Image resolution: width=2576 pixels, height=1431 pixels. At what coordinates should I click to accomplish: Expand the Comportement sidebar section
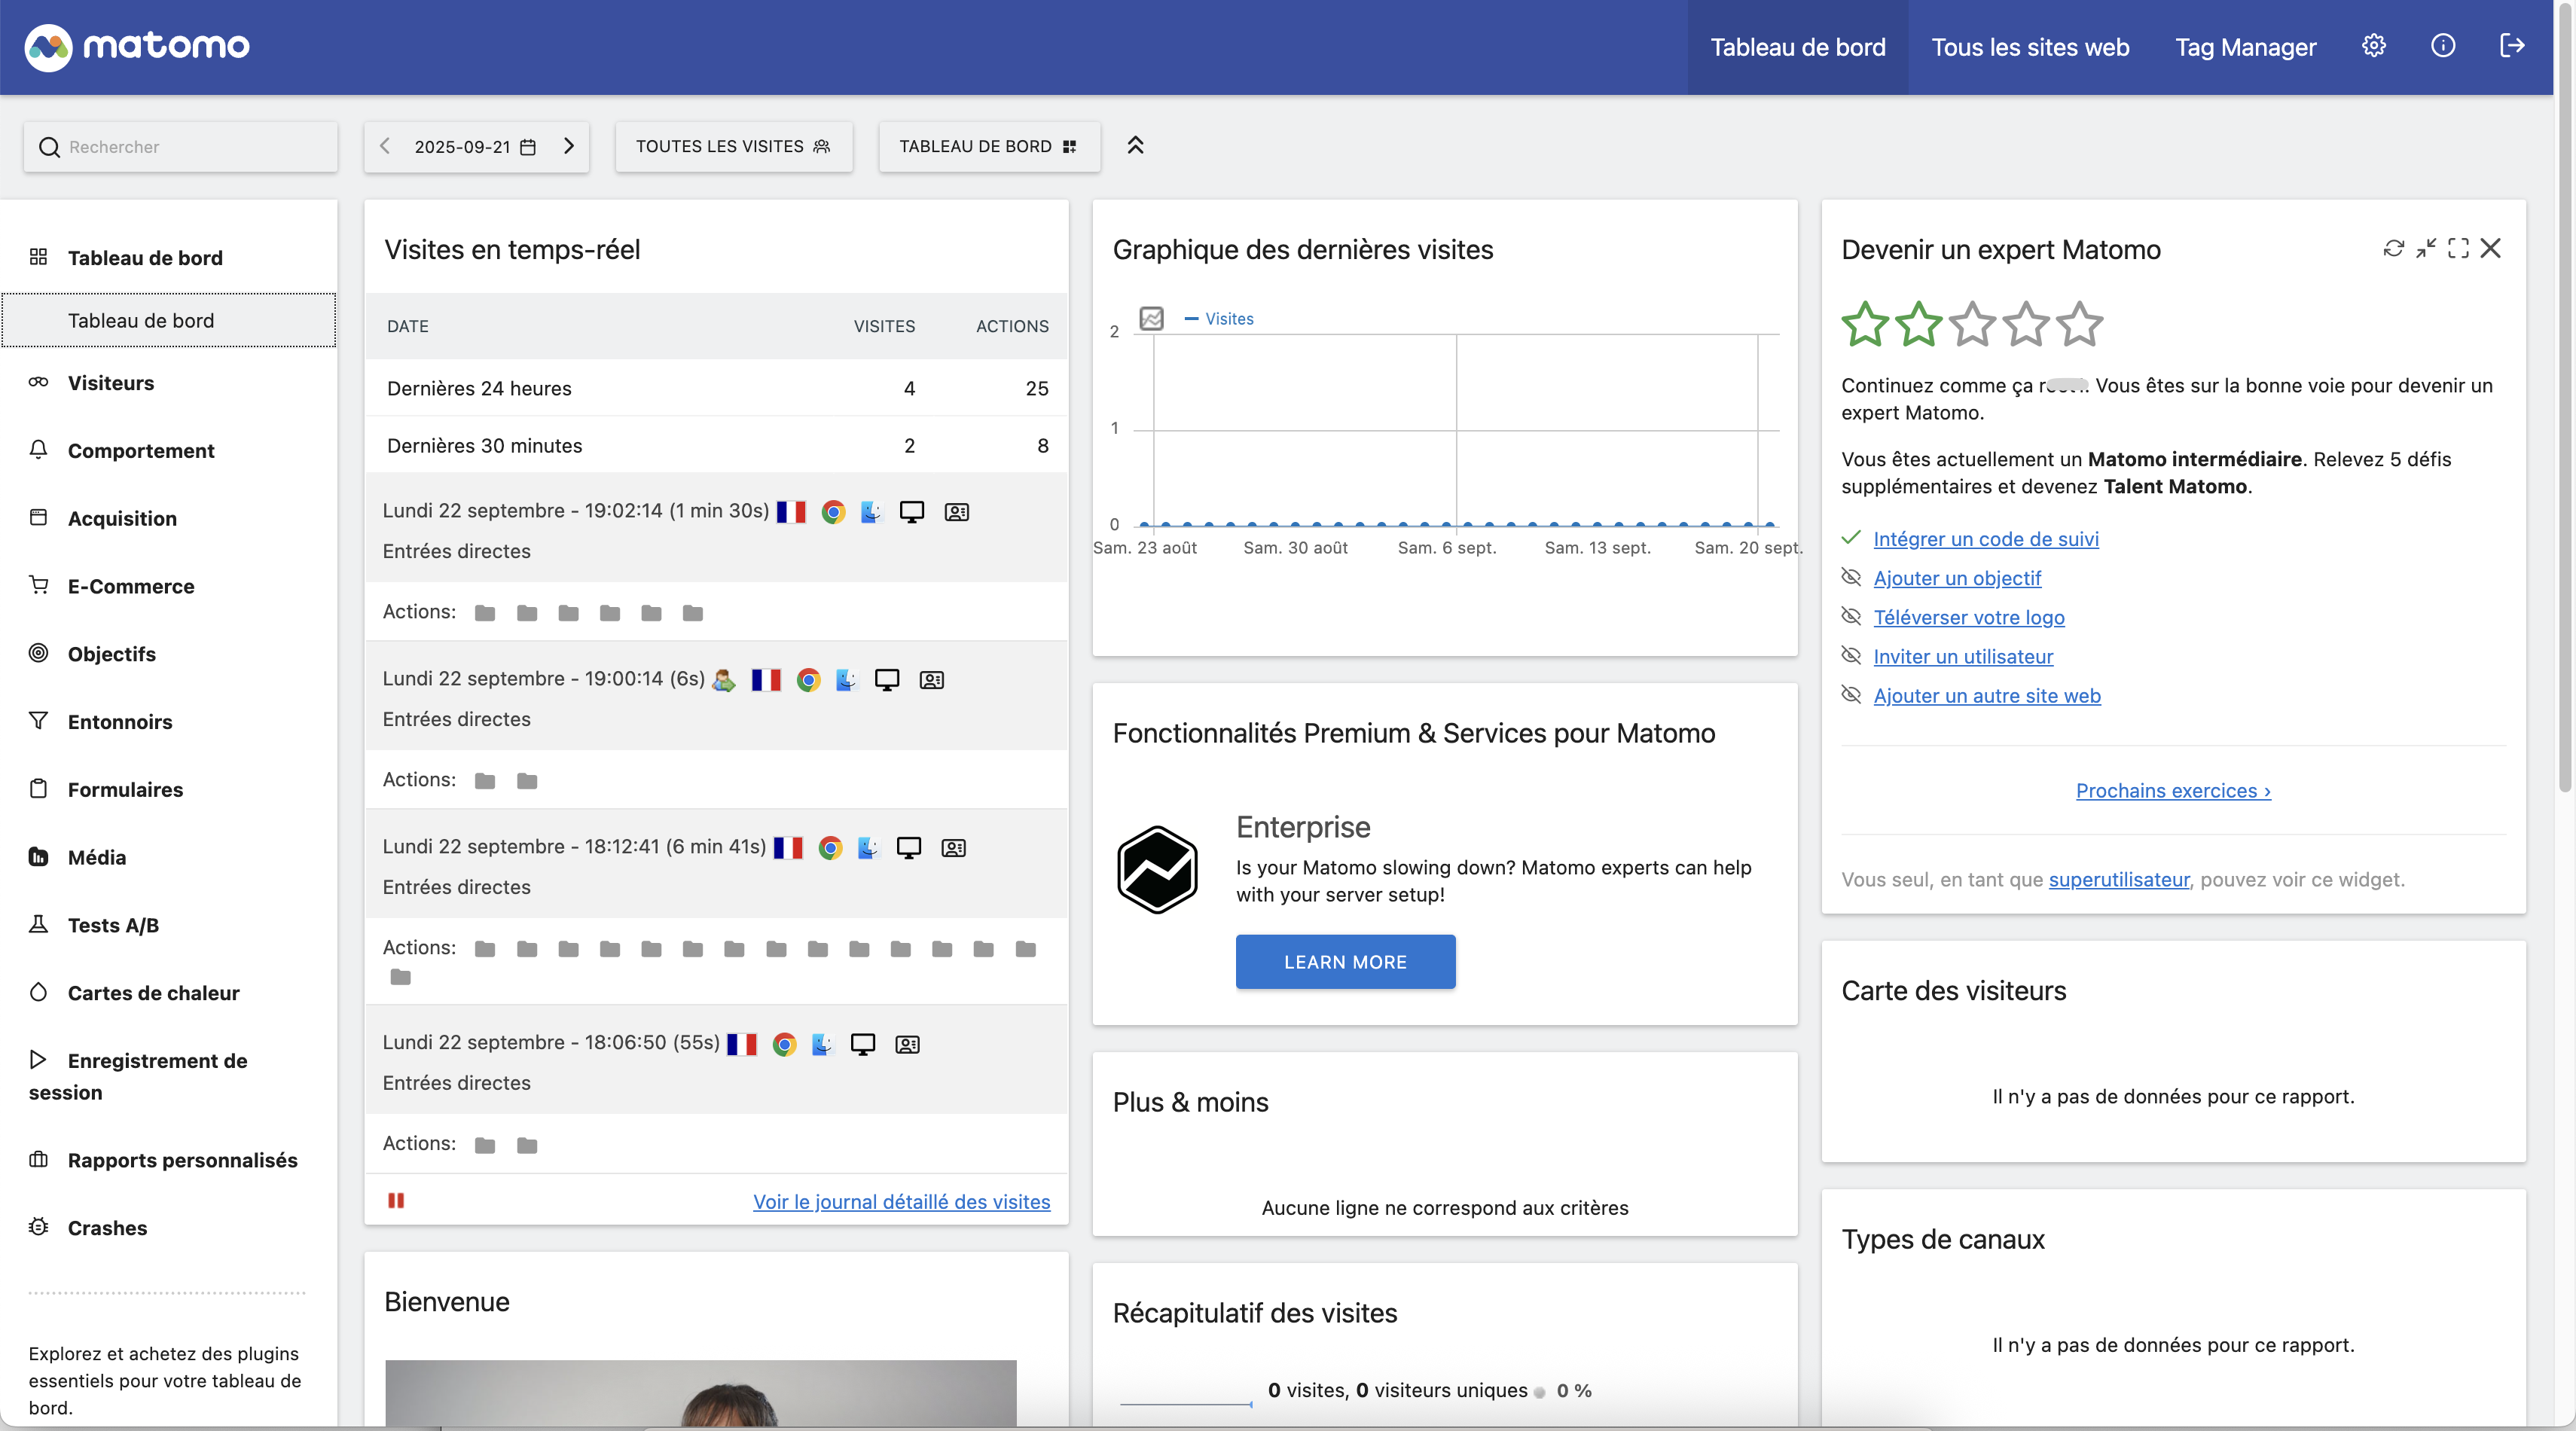click(x=141, y=451)
